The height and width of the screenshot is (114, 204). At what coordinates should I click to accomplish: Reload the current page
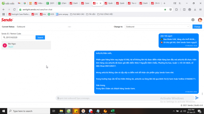pos(14,10)
